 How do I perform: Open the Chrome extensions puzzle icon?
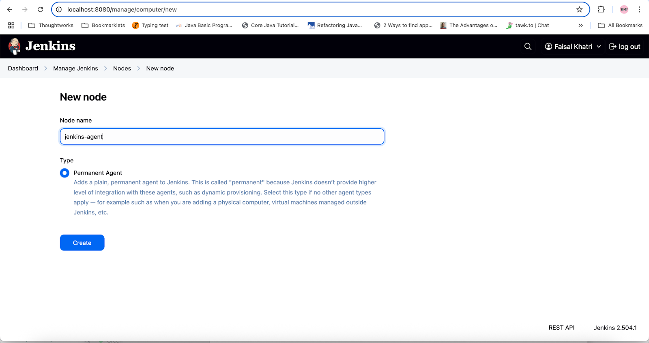pos(601,9)
